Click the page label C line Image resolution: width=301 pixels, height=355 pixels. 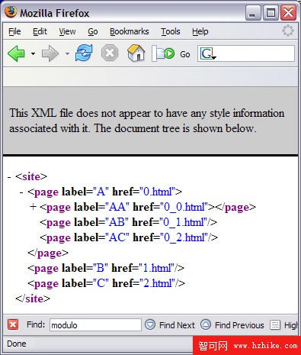(106, 283)
